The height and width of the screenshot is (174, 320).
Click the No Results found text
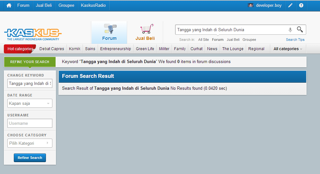pyautogui.click(x=186, y=88)
